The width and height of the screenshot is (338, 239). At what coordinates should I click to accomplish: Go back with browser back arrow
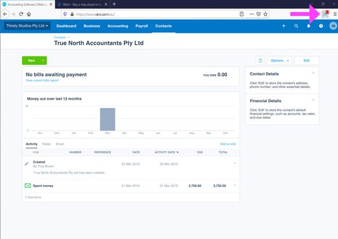[x=5, y=14]
